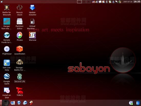Launch sauerbraten orange cube icon
Screen dimensions: 141x106
[x=19, y=49]
